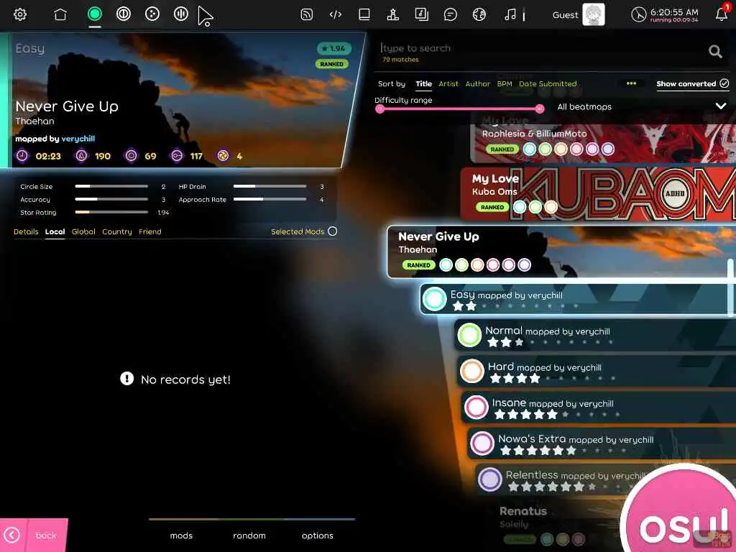Open beatmap options button
This screenshot has height=552, width=736.
pos(317,535)
